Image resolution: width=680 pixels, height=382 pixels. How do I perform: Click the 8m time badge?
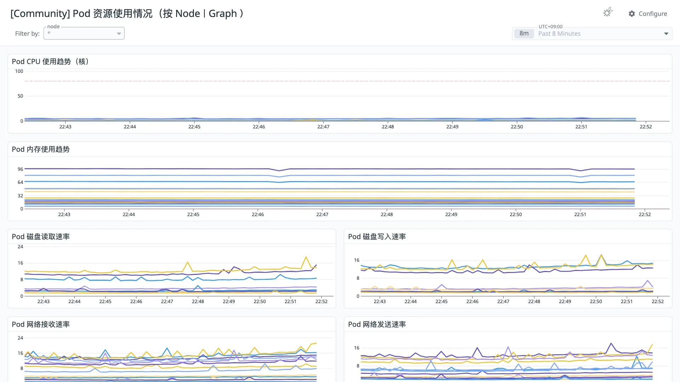524,33
